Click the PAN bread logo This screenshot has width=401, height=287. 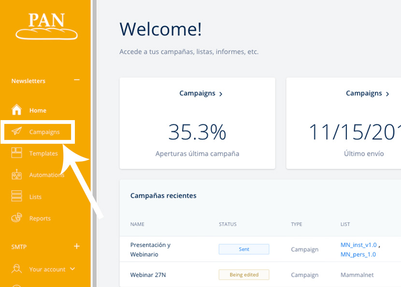(46, 26)
